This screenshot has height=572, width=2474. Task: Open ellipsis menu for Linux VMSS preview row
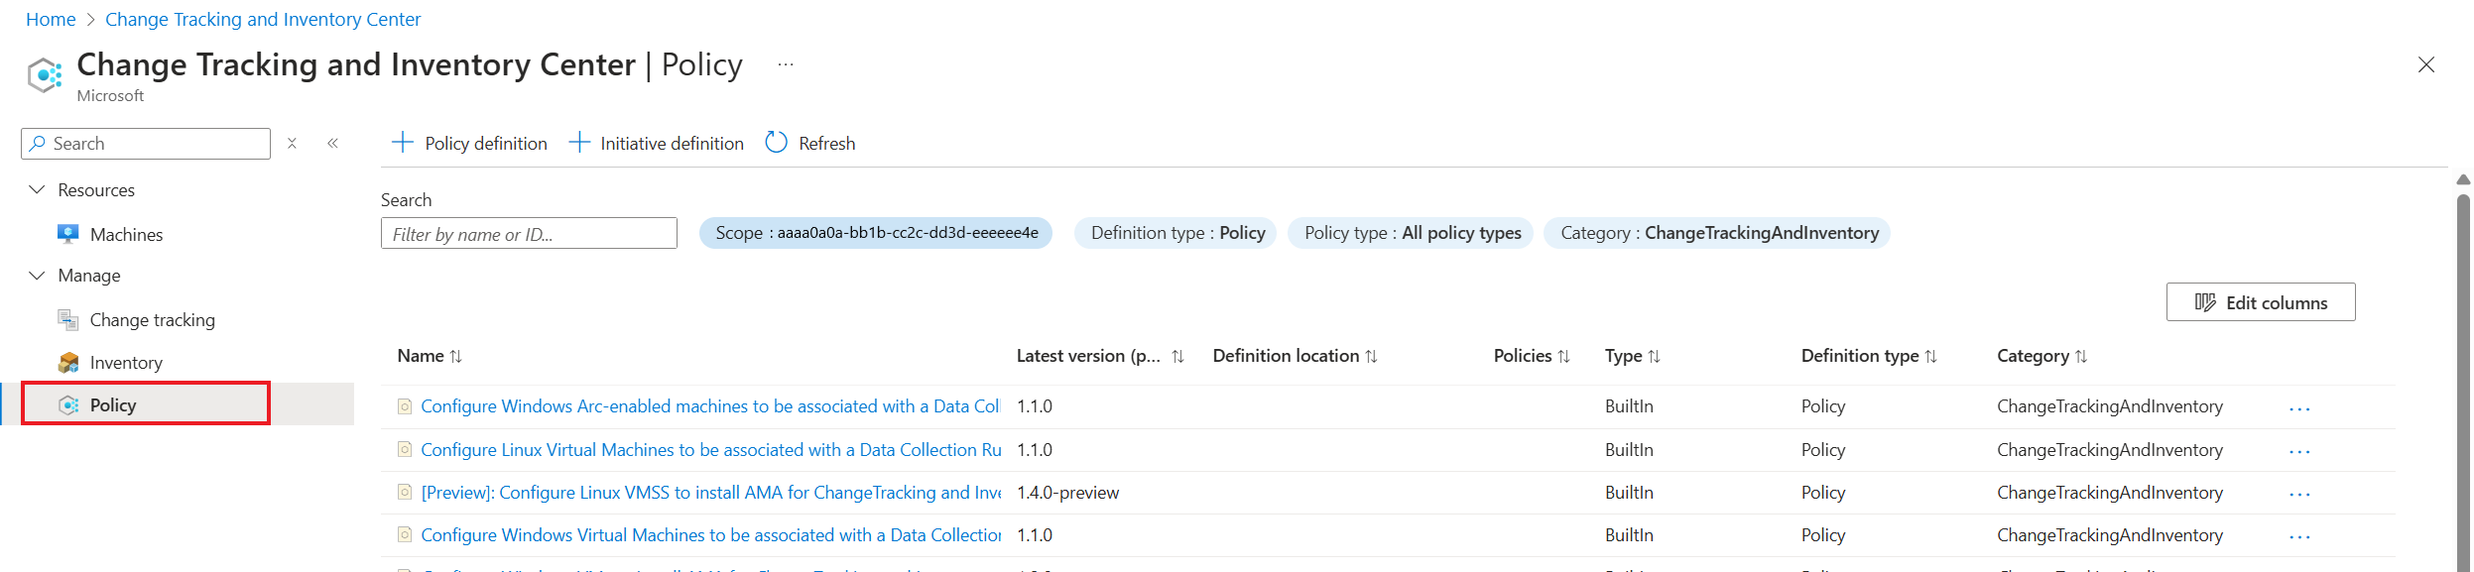[x=2299, y=494]
